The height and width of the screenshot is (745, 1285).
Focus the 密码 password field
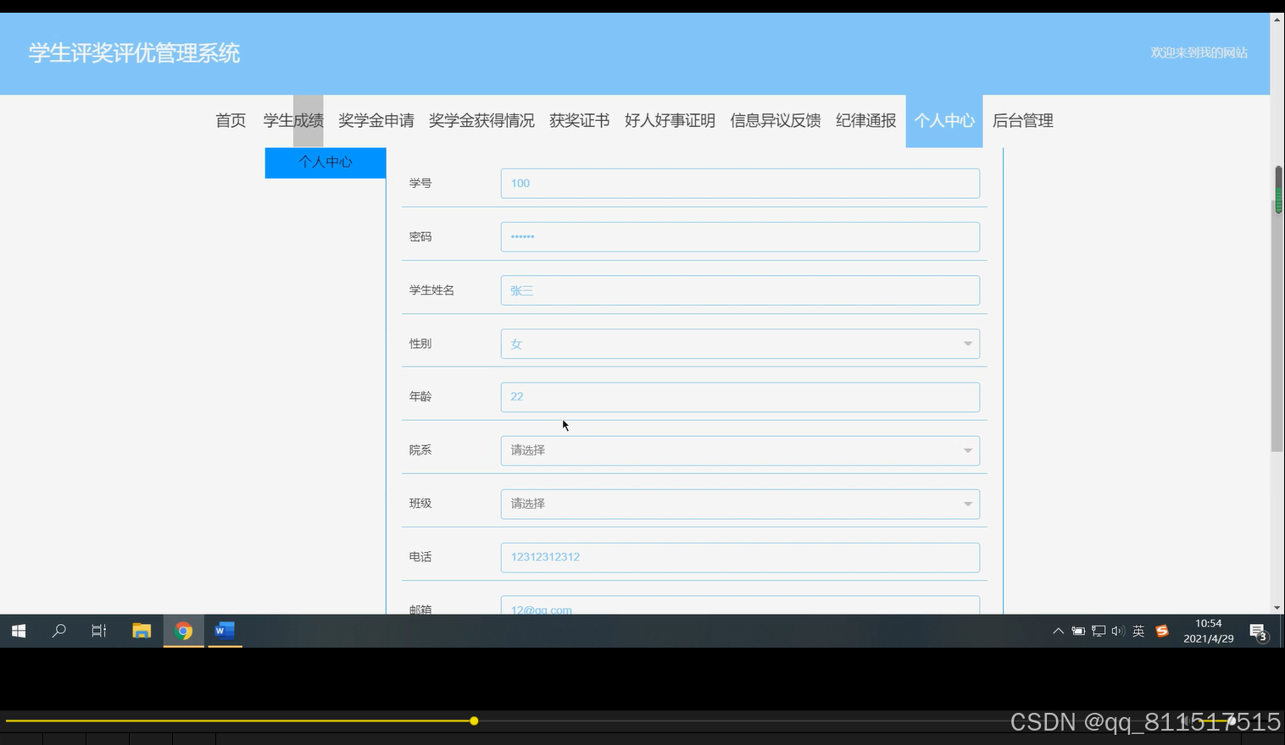[x=740, y=236]
